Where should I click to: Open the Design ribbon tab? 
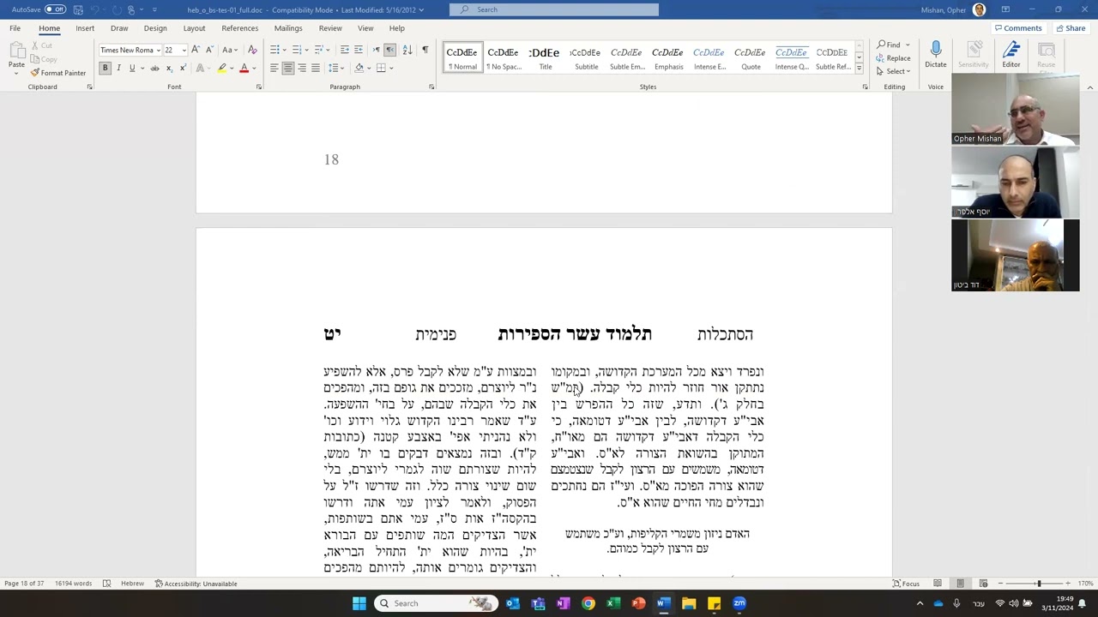click(155, 28)
